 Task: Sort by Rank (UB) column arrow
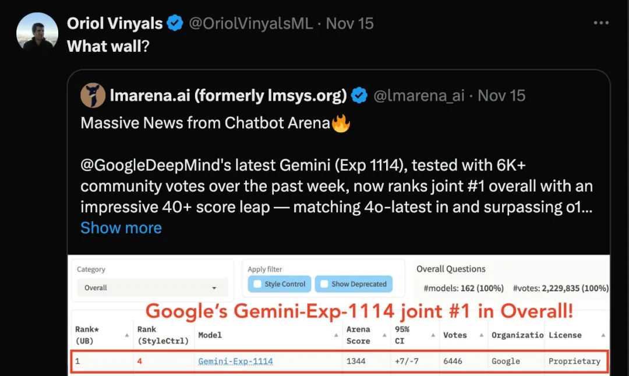coord(127,335)
